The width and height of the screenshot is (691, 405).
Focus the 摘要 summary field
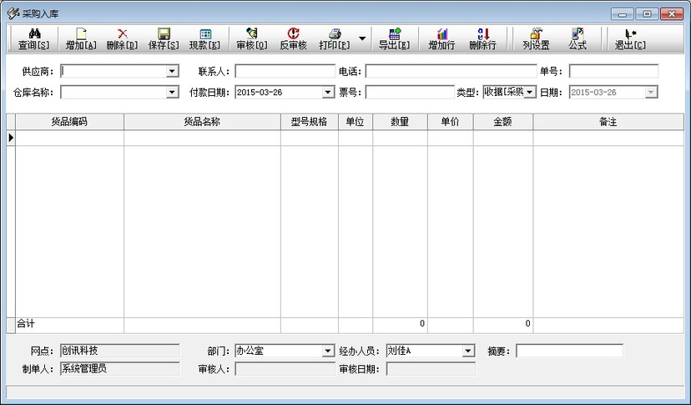tap(569, 351)
